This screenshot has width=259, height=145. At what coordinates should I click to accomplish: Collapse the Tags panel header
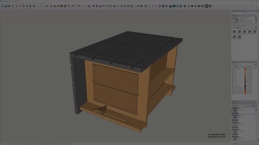point(244,62)
